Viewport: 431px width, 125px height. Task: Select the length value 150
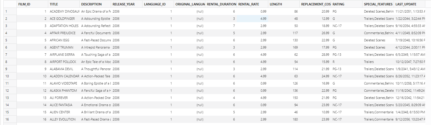click(283, 98)
